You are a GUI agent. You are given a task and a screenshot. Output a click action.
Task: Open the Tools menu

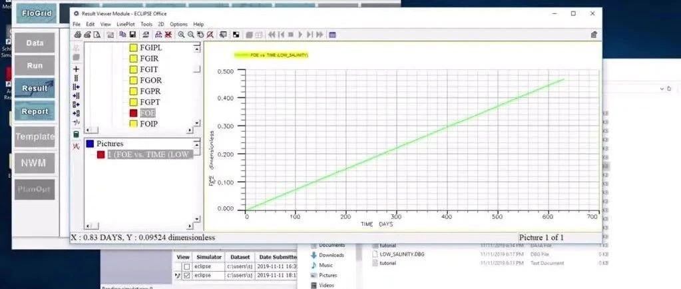coord(146,25)
